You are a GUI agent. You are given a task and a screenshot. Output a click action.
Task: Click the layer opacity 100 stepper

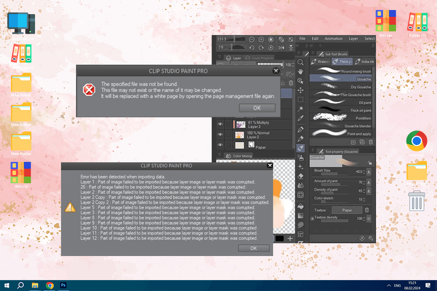point(293,65)
